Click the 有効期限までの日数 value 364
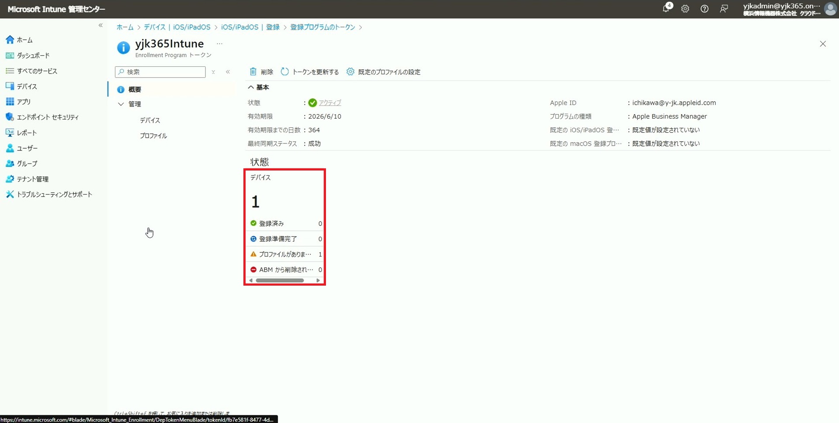 click(x=314, y=130)
